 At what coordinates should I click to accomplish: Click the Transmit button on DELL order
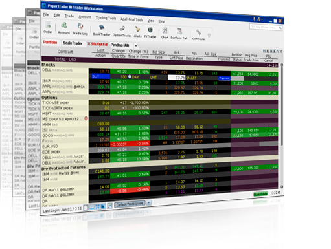pyautogui.click(x=224, y=78)
